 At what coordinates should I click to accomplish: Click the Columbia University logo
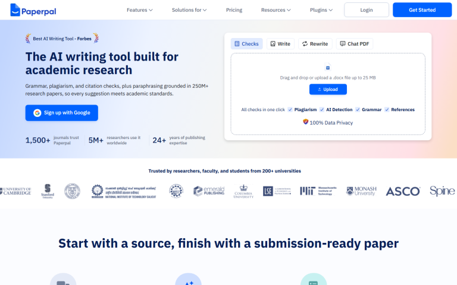(x=243, y=192)
